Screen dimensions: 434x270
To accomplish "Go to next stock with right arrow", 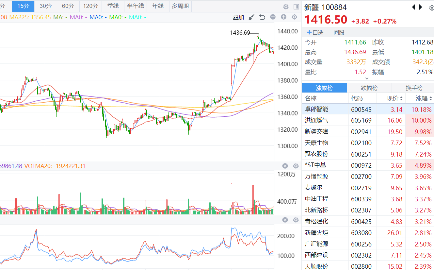I will tap(421, 7).
